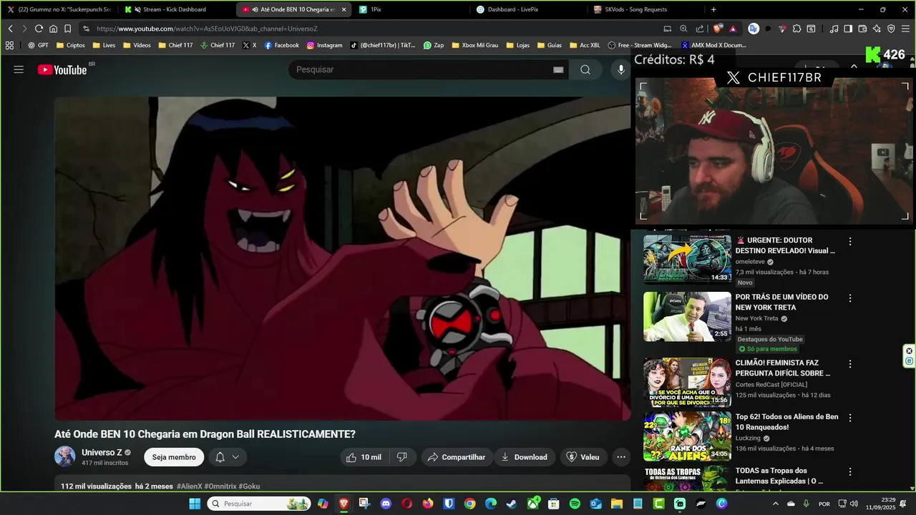Open the Universo Z channel name link
Viewport: 916px width, 515px height.
[x=102, y=453]
